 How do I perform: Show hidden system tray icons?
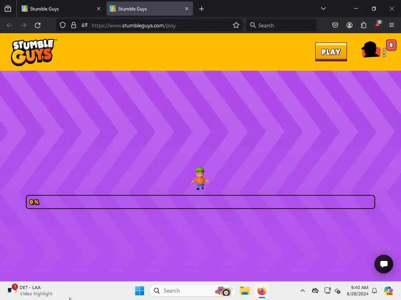click(x=303, y=291)
